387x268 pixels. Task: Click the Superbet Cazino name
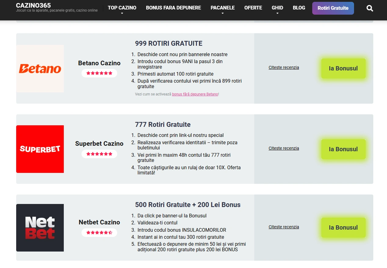point(99,144)
